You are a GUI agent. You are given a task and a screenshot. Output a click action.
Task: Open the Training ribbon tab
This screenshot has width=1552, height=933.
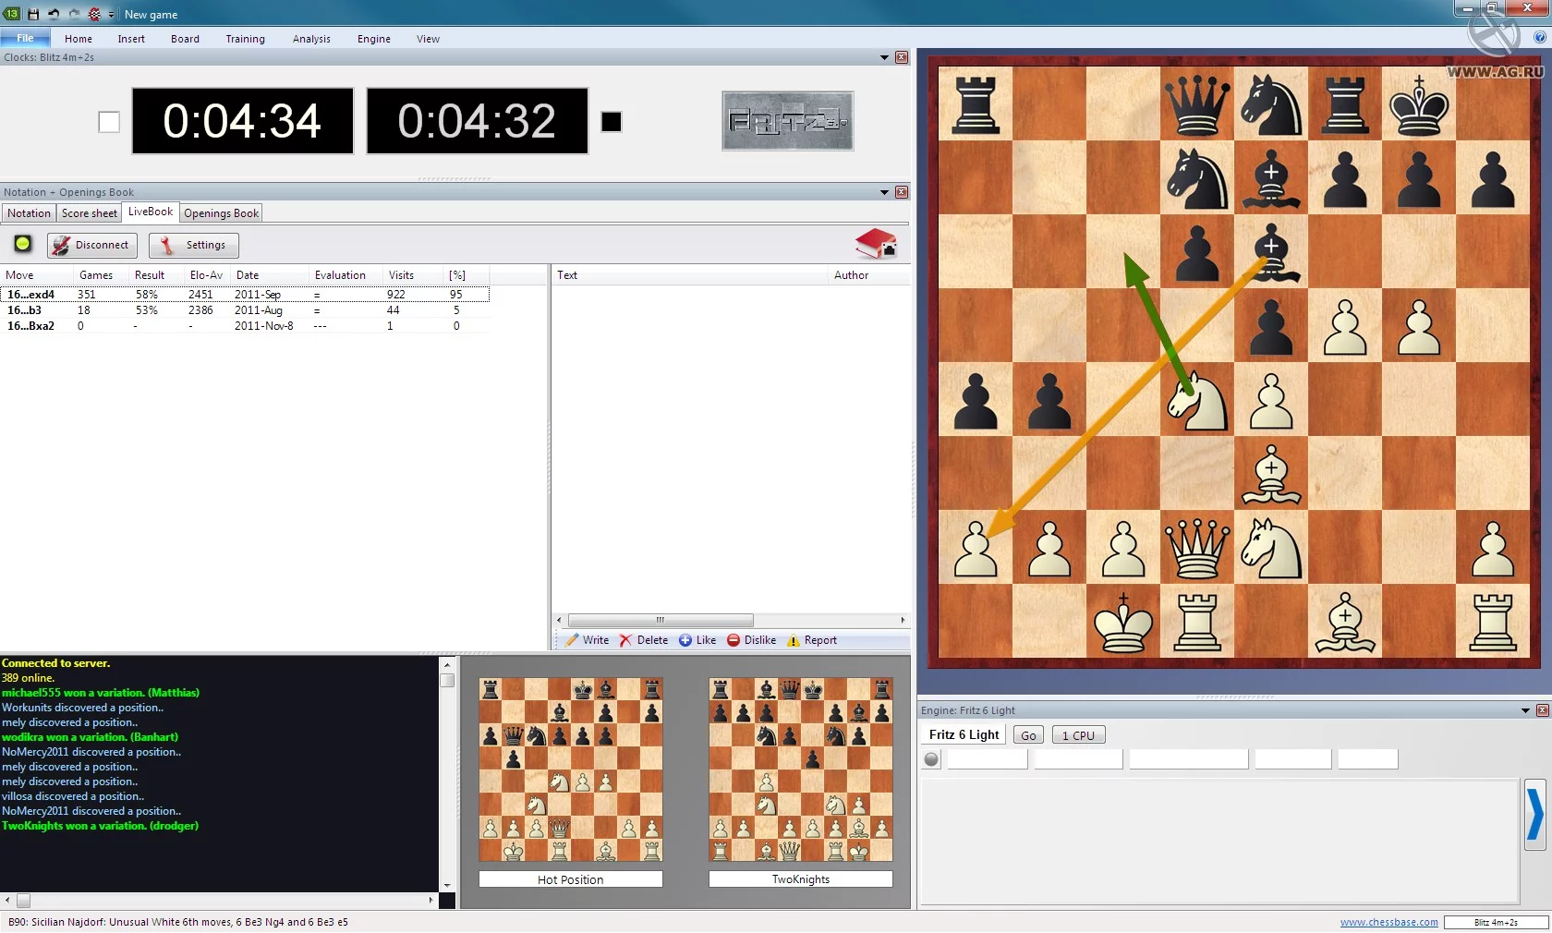click(x=245, y=39)
